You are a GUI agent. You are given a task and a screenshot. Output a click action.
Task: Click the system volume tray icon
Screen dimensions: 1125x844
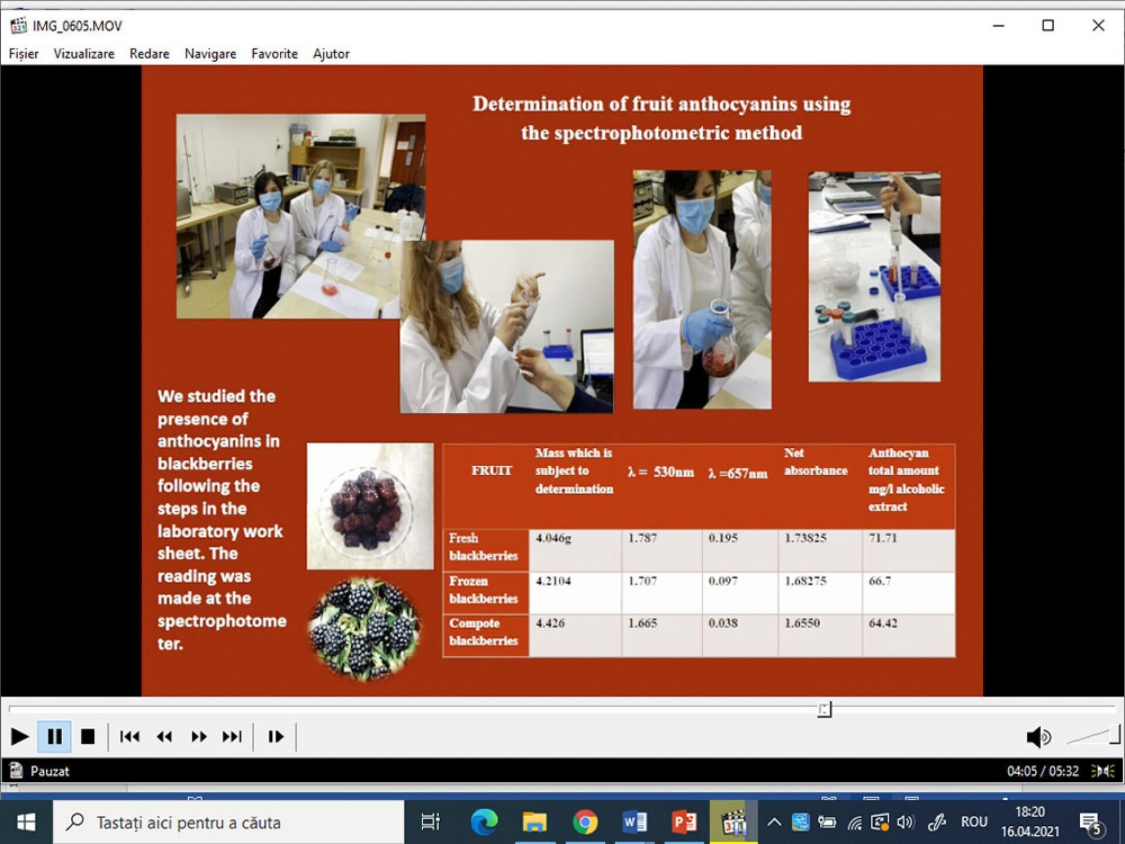click(x=906, y=822)
